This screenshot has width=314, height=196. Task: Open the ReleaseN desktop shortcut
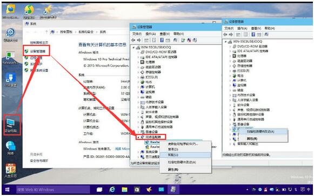[x=11, y=58]
